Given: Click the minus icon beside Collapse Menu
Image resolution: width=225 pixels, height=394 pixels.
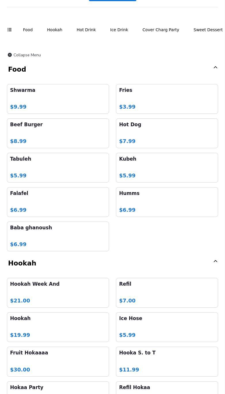Looking at the screenshot, I should pos(10,55).
